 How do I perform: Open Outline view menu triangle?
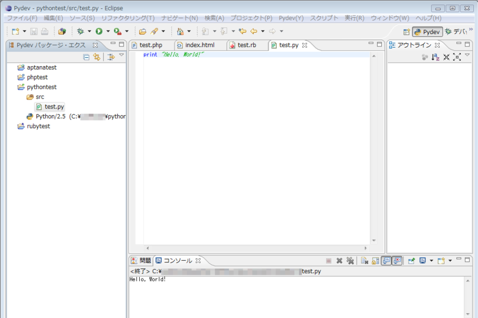(467, 55)
